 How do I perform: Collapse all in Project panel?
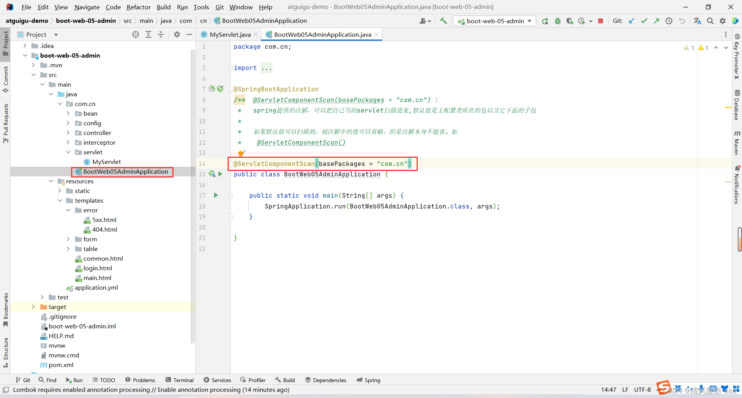coord(161,34)
